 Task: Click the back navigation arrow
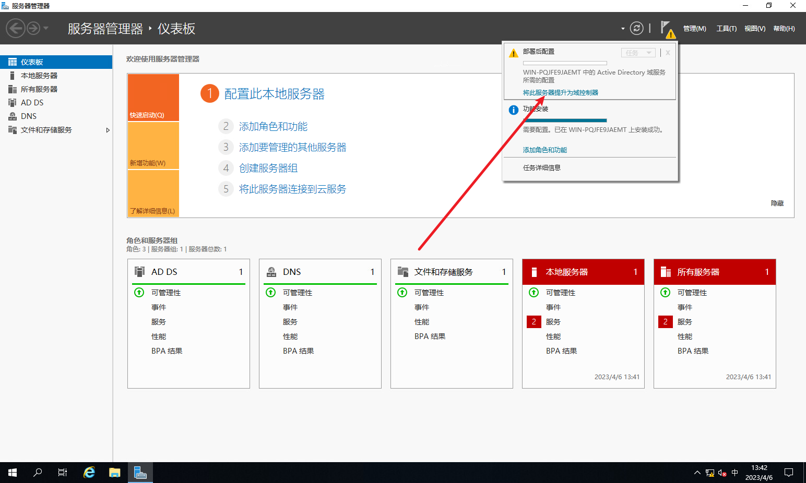coord(16,28)
